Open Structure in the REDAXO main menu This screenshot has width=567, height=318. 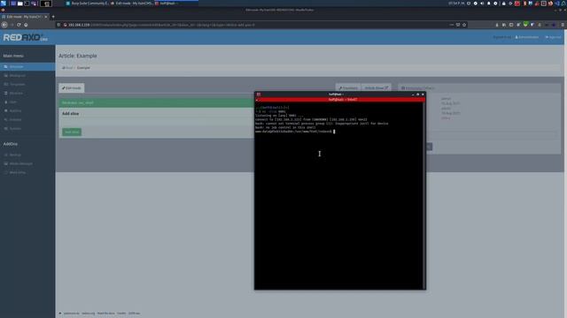[x=27, y=67]
